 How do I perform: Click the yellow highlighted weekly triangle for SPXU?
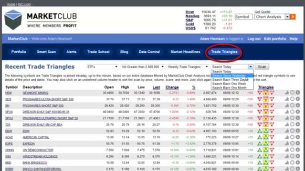click(x=265, y=118)
